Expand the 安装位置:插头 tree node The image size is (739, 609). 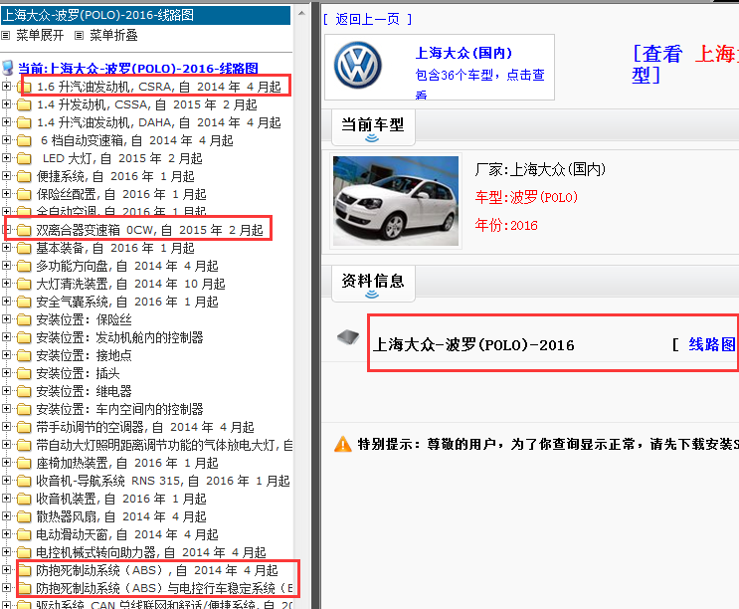(x=6, y=372)
